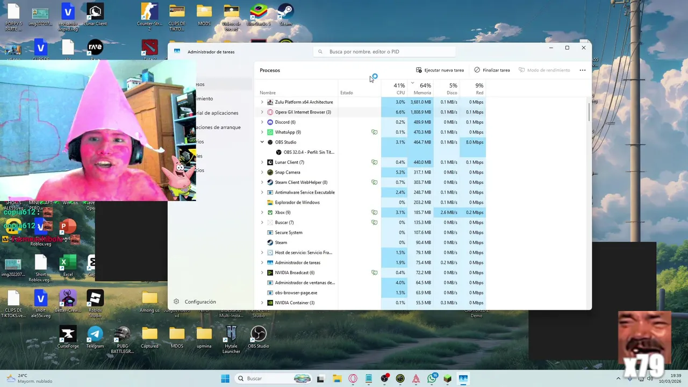
Task: Open OBS Studio desktop shortcut
Action: point(259,338)
